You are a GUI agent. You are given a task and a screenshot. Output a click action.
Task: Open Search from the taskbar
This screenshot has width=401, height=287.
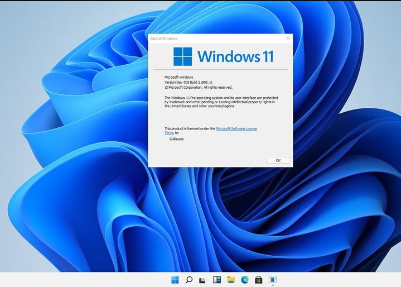coord(189,280)
